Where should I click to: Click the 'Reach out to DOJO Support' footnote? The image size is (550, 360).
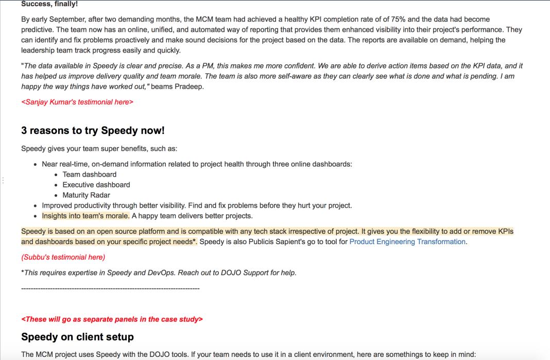[159, 272]
